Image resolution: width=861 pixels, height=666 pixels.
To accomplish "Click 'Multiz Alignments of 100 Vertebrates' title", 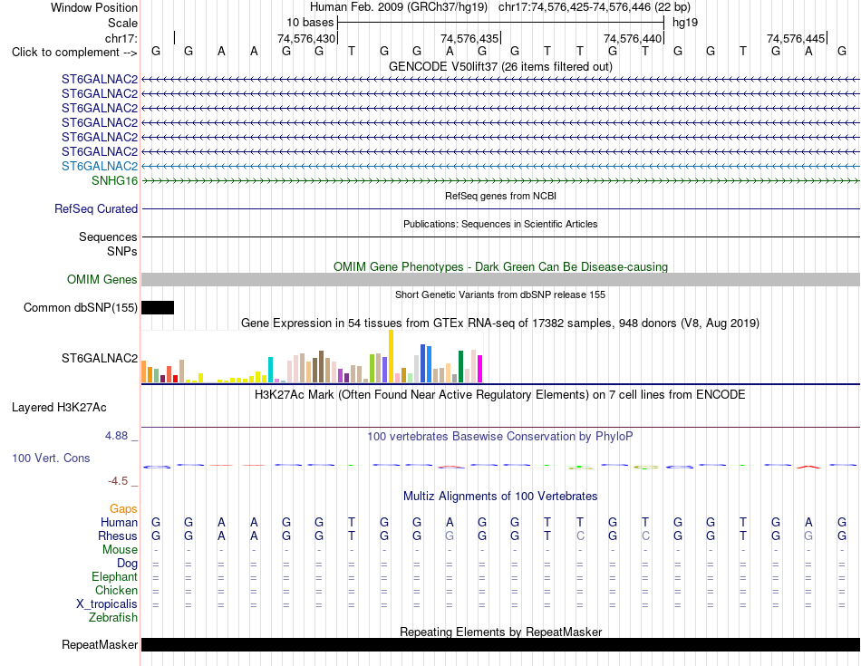I will click(500, 497).
